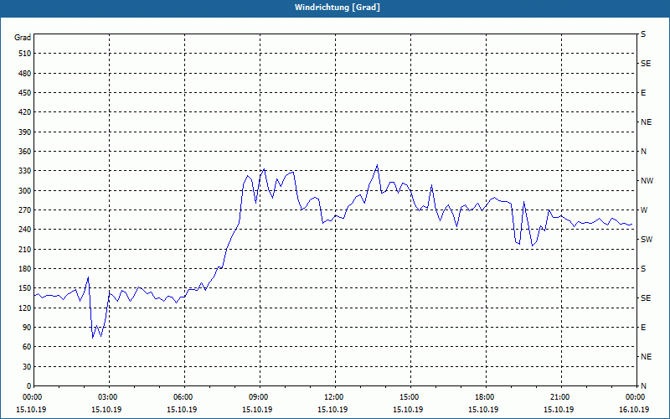Pick the 420 degree axis label
This screenshot has height=419, width=670.
[x=24, y=112]
